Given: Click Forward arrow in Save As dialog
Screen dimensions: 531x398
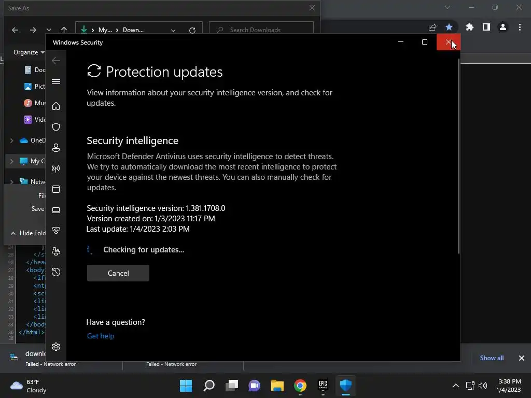Looking at the screenshot, I should click(x=33, y=30).
